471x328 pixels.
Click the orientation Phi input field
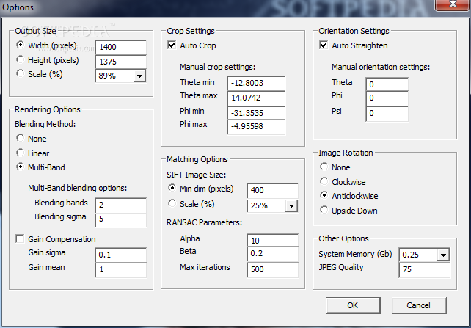[387, 98]
